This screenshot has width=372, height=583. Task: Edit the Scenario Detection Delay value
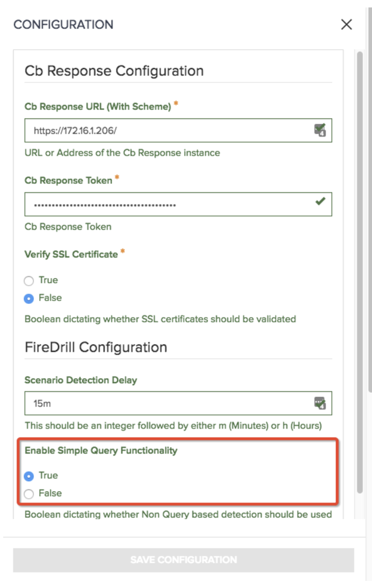point(169,403)
